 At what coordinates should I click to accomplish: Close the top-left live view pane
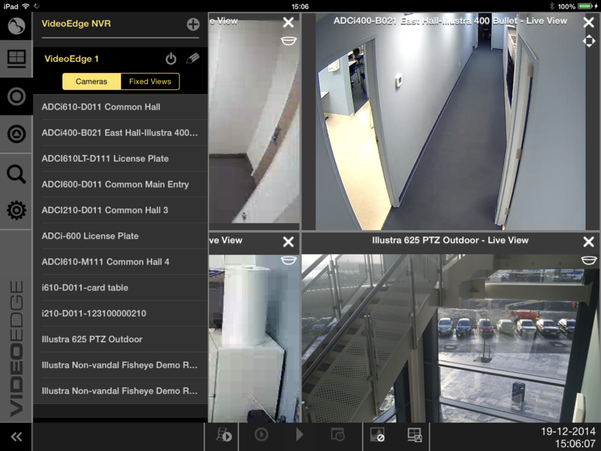288,22
